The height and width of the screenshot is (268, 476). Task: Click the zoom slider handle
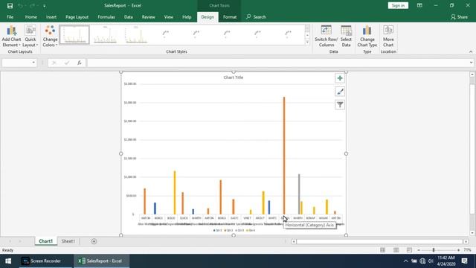click(x=434, y=250)
